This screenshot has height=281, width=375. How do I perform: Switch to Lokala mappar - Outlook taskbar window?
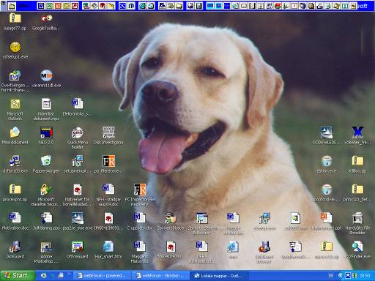click(219, 276)
